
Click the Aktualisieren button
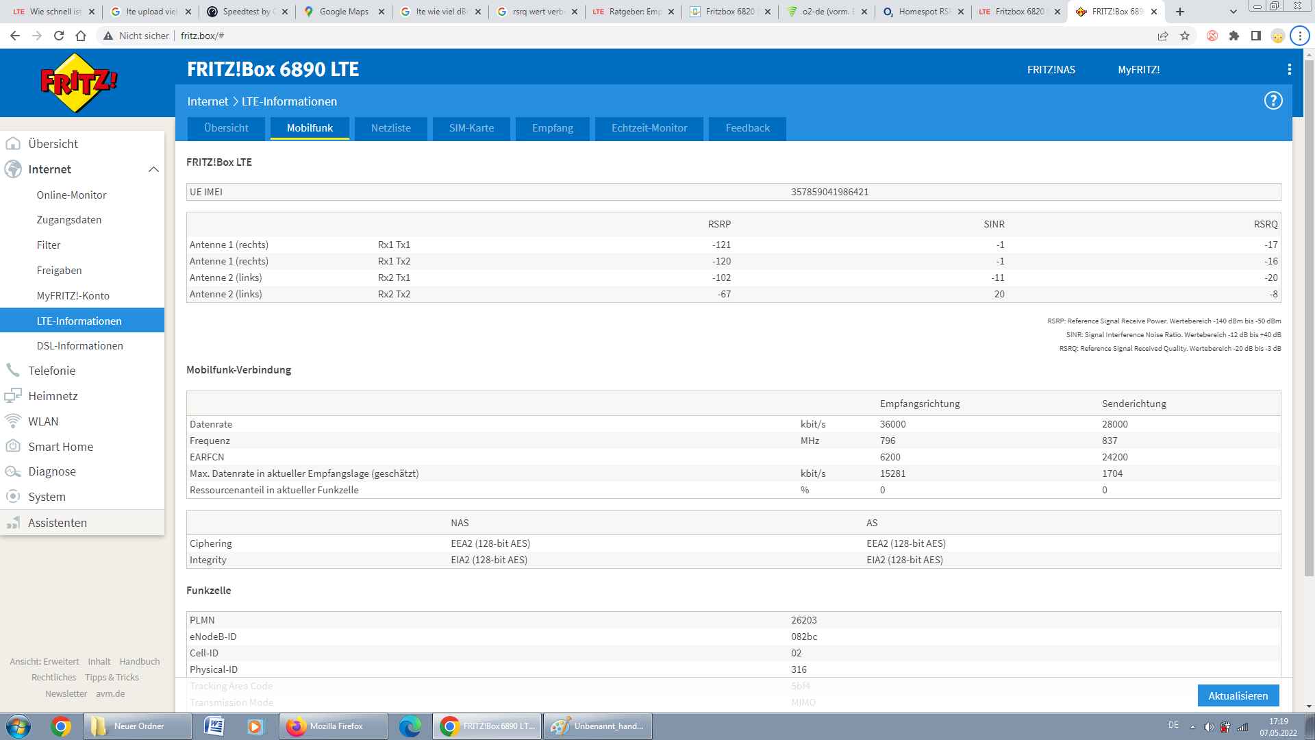[x=1238, y=695]
